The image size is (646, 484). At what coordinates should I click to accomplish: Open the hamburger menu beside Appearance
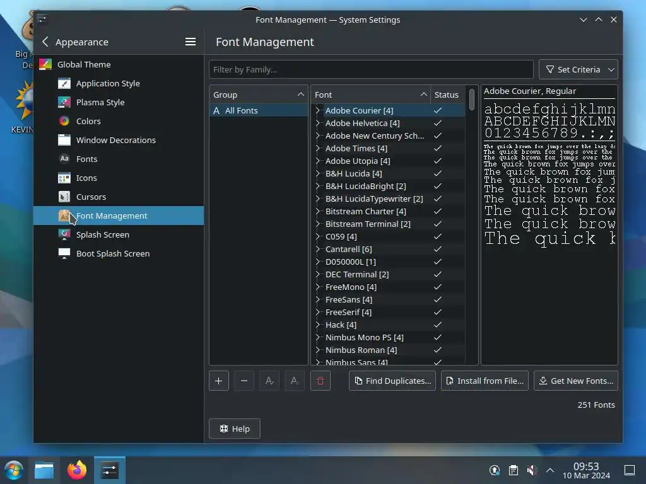click(x=191, y=42)
